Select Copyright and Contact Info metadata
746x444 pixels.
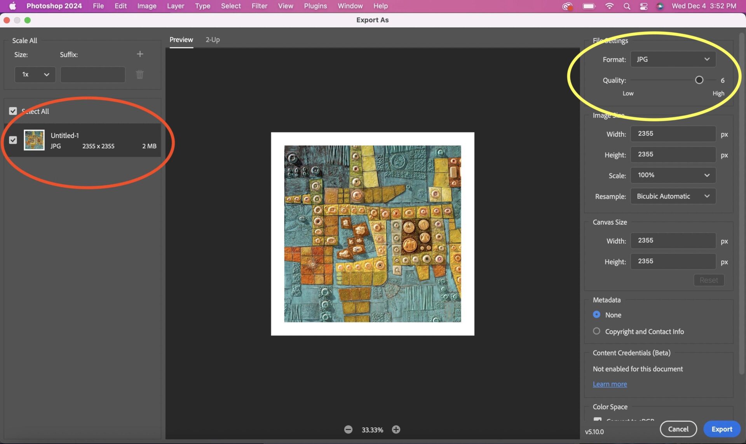596,331
